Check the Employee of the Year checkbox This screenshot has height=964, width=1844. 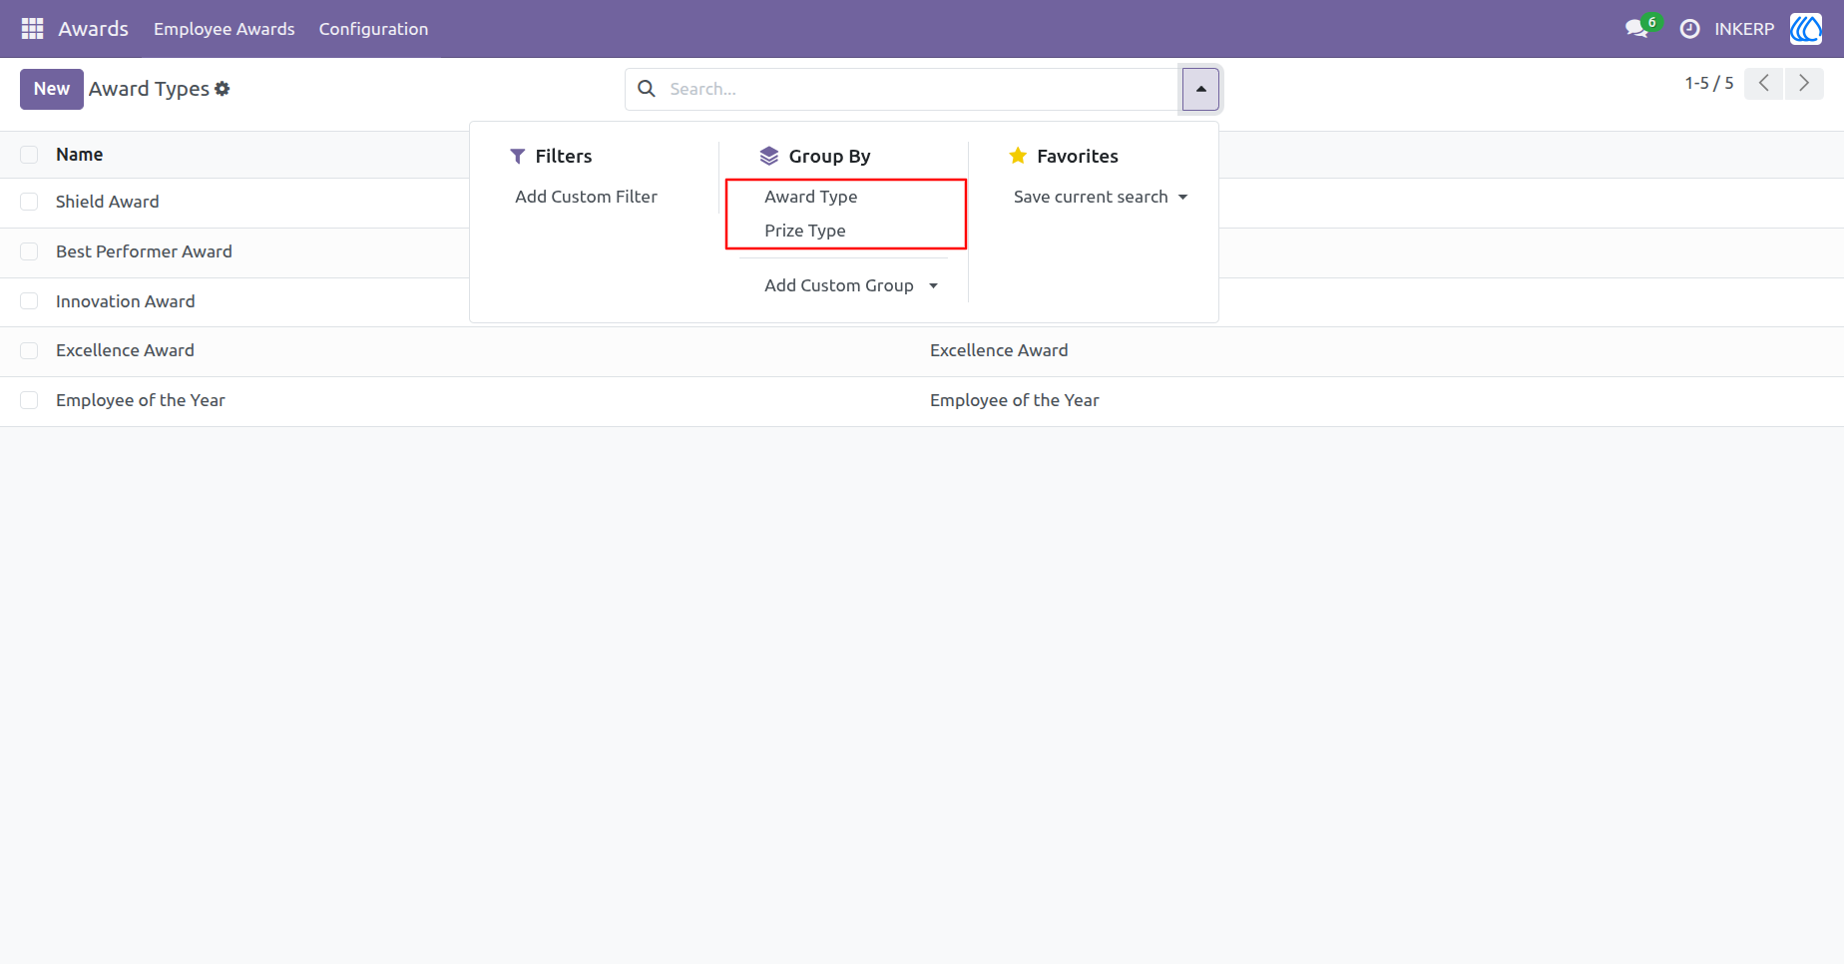pyautogui.click(x=29, y=400)
